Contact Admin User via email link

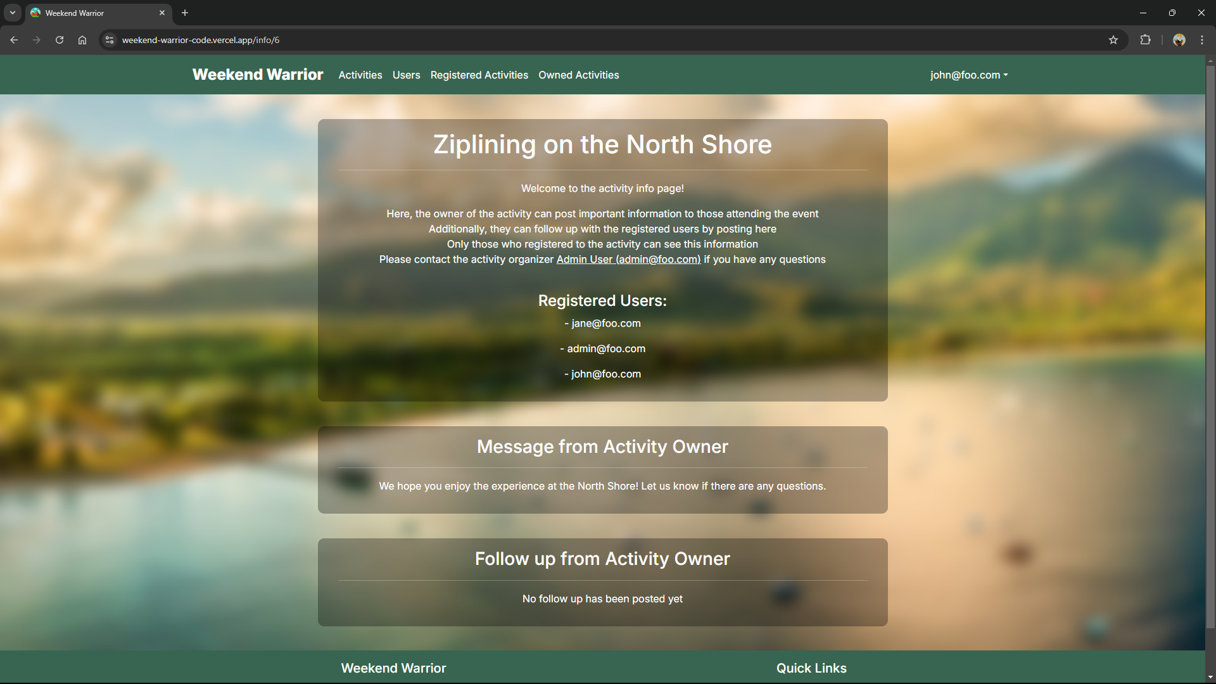[628, 260]
